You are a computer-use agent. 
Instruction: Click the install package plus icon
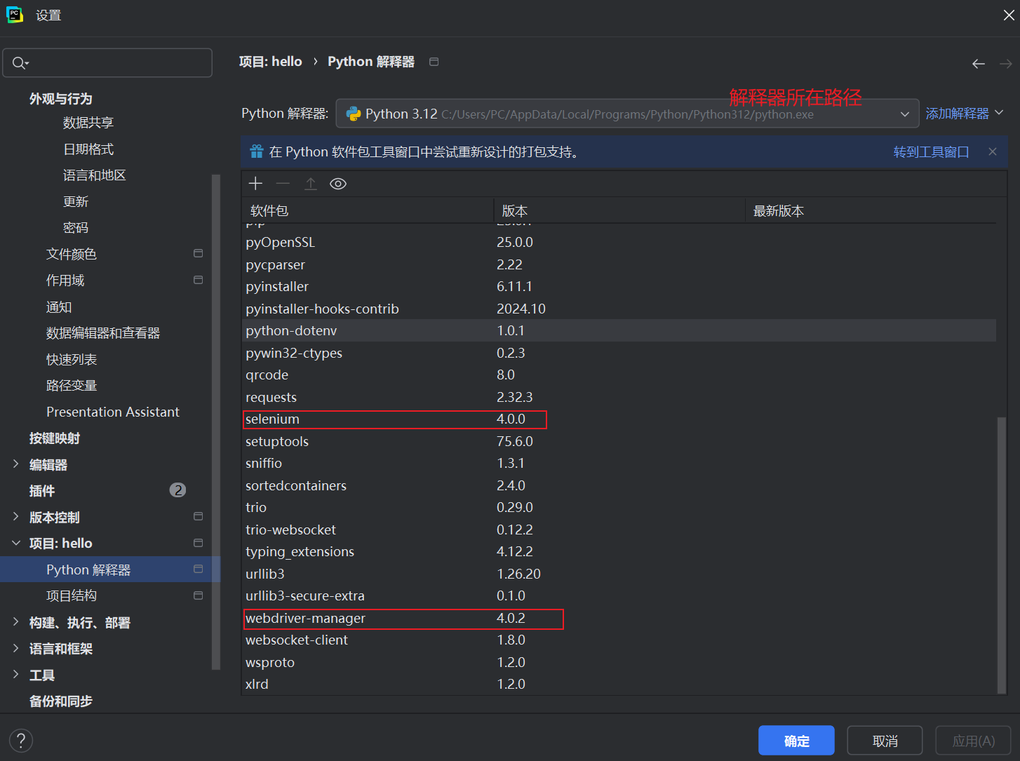255,184
